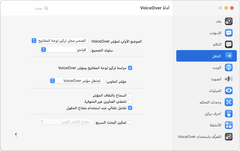Image resolution: width=240 pixels, height=151 pixels.
Task: Select the الصوت (Sound) speaker icon
Action: [x=229, y=79]
